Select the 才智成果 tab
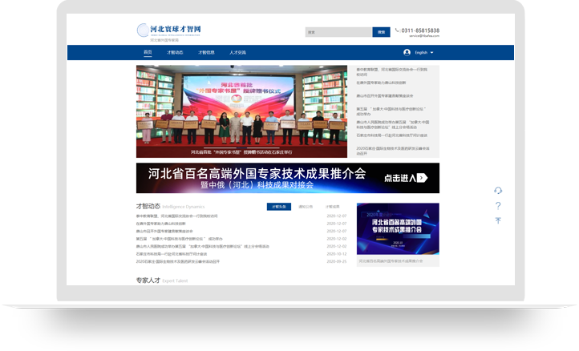579x351 pixels. 332,207
